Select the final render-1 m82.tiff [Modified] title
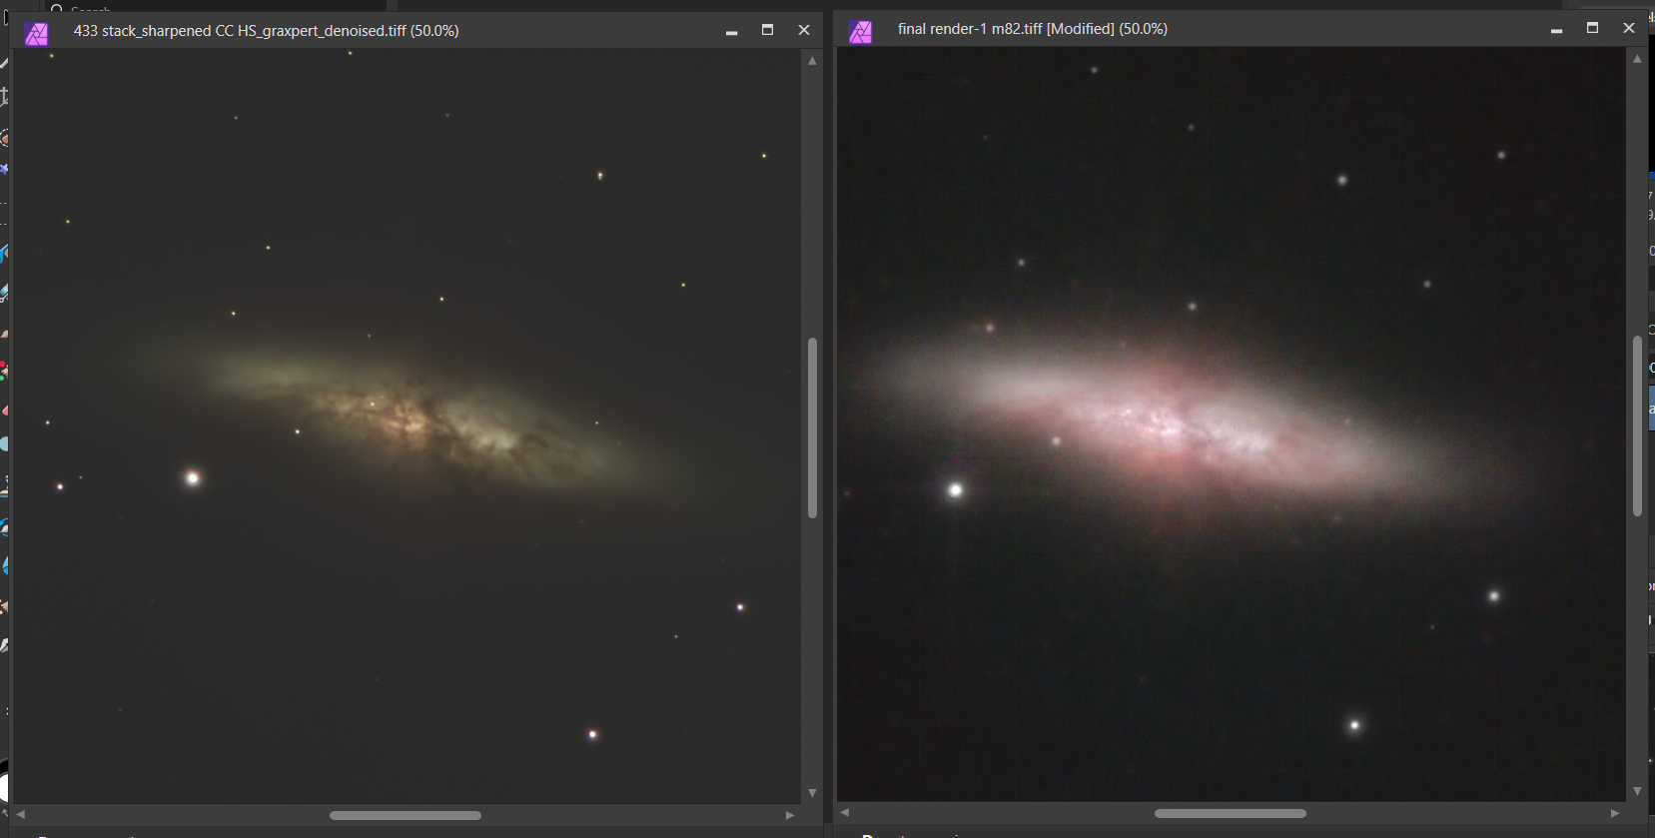The width and height of the screenshot is (1655, 838). (1033, 29)
